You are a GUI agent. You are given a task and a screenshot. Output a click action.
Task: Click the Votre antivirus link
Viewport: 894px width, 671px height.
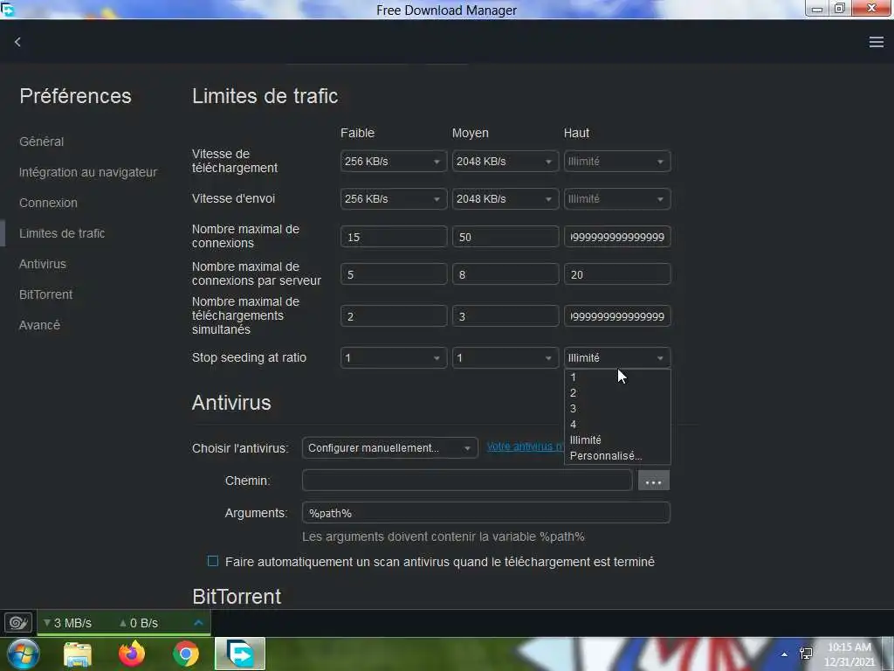[525, 446]
